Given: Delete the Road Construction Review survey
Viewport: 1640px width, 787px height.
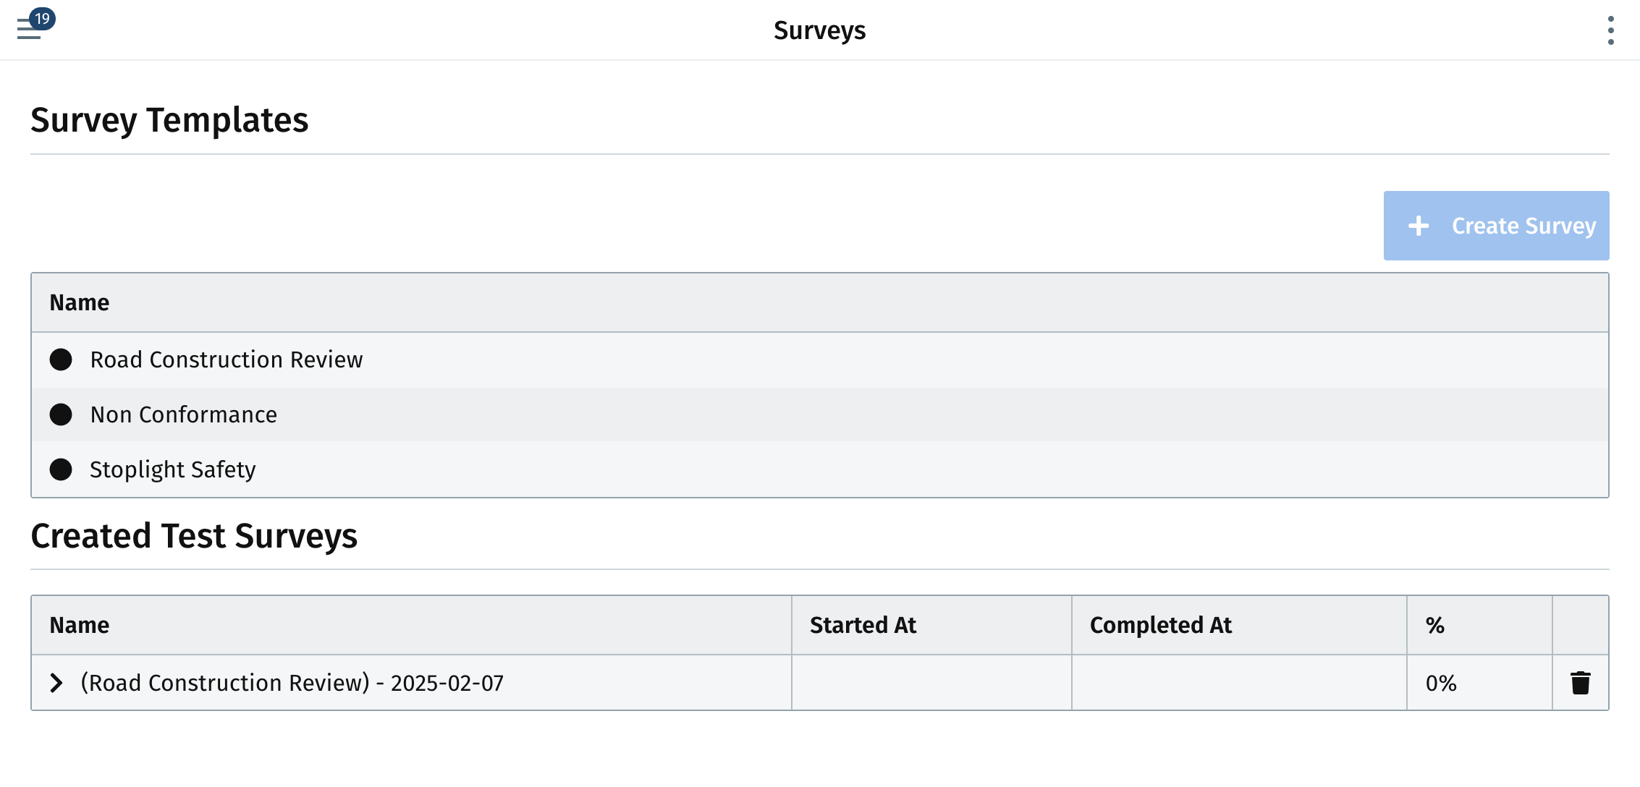Looking at the screenshot, I should coord(1580,683).
